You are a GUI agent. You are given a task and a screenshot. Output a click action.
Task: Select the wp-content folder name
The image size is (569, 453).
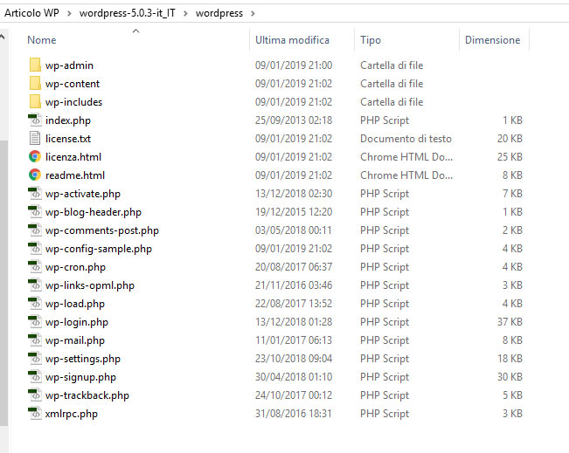[73, 84]
